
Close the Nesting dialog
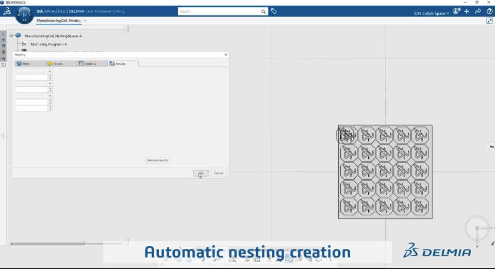(226, 54)
